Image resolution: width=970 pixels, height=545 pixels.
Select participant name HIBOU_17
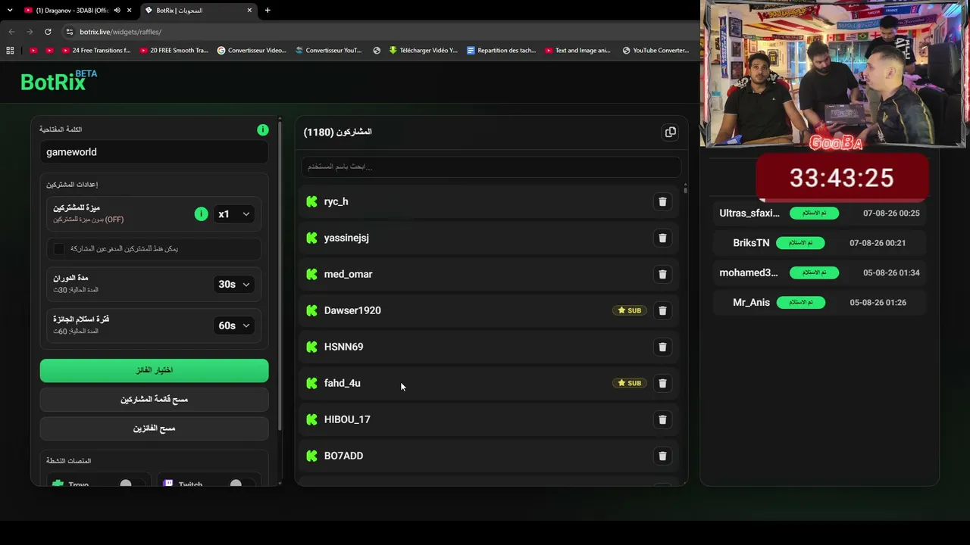pyautogui.click(x=347, y=419)
